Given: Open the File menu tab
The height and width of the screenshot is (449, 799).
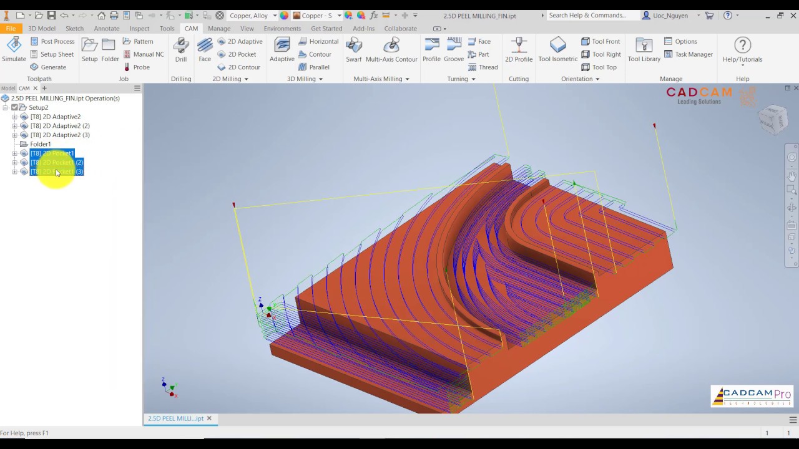Looking at the screenshot, I should coord(11,28).
